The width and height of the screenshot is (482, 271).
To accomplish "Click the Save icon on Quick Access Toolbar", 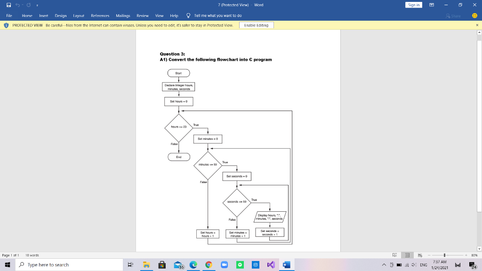I will 8,5.
